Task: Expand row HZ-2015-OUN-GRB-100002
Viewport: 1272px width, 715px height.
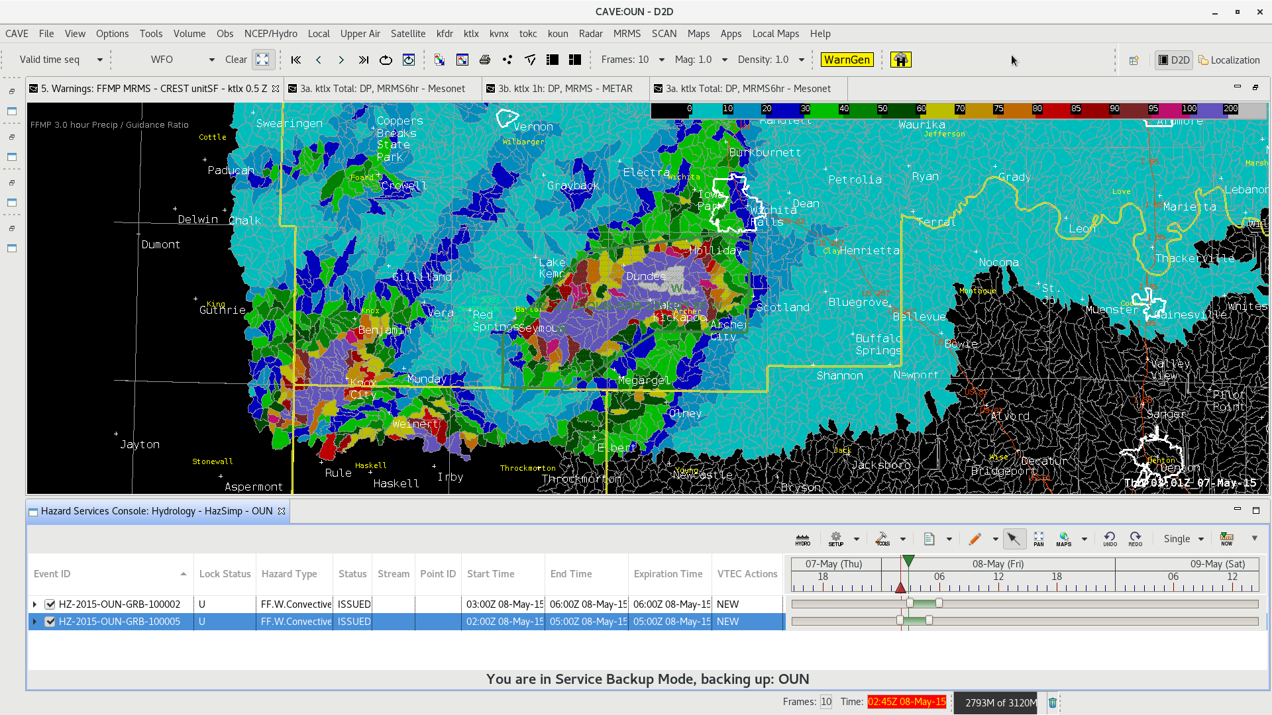Action: (35, 604)
